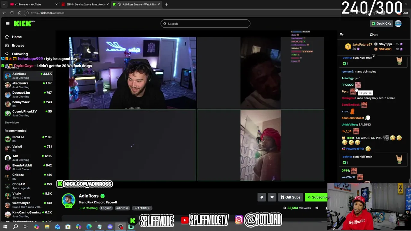The width and height of the screenshot is (411, 231).
Task: Close the ESPN tab
Action: click(x=108, y=4)
